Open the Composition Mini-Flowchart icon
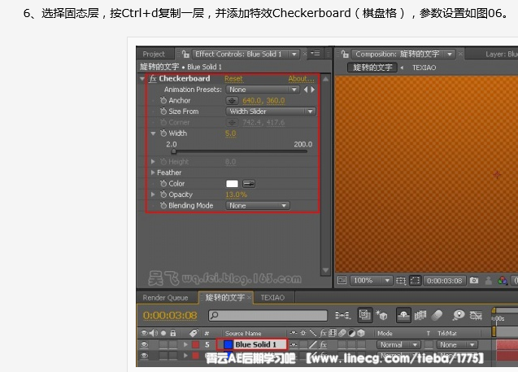This screenshot has width=518, height=372. 342,315
